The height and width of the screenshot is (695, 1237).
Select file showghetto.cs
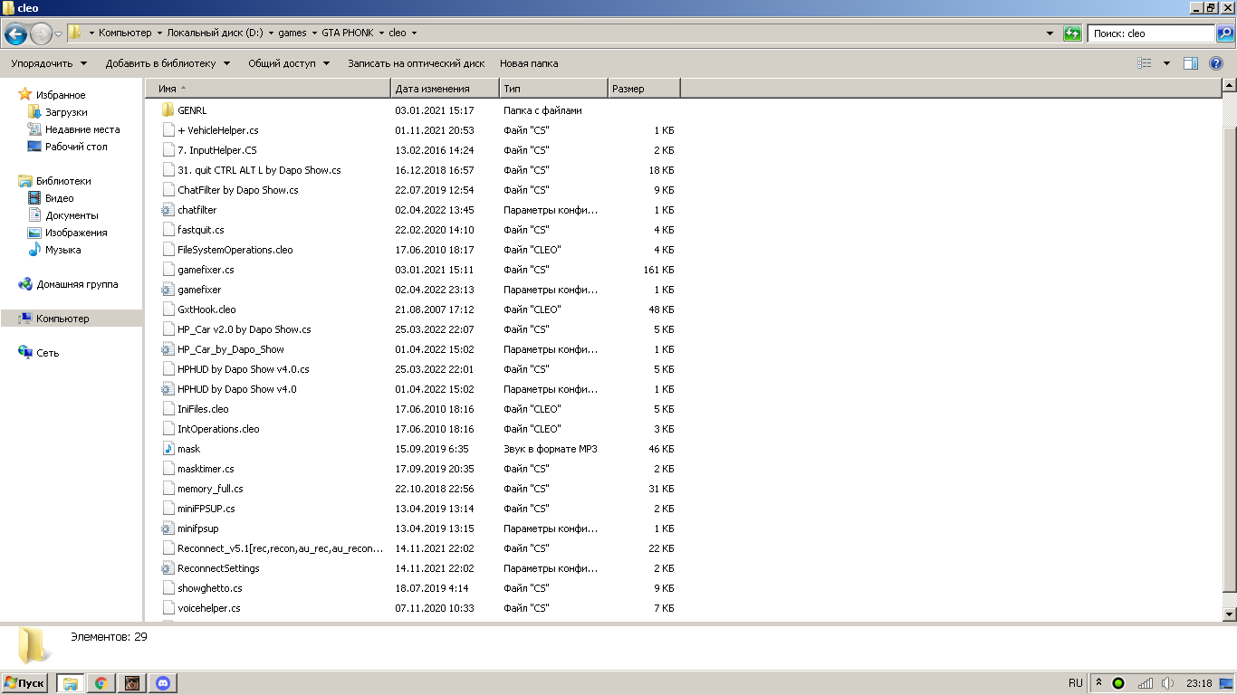[x=210, y=588]
